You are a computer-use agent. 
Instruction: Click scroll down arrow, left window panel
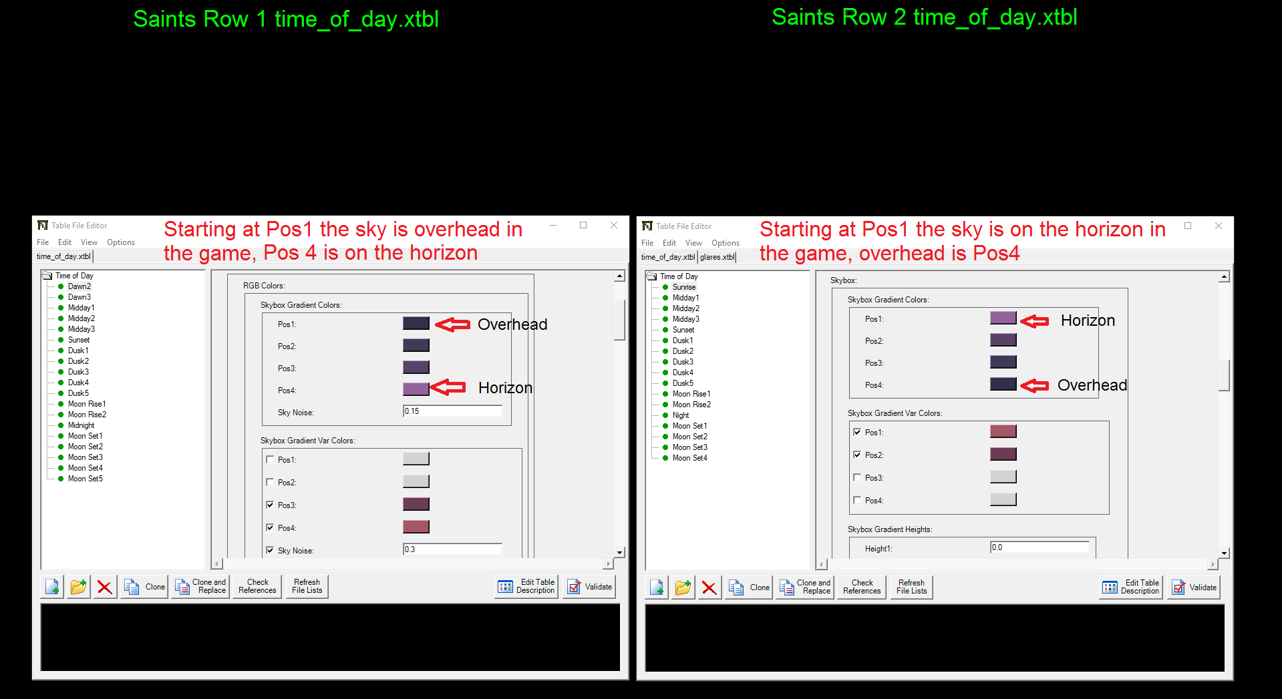click(x=620, y=552)
